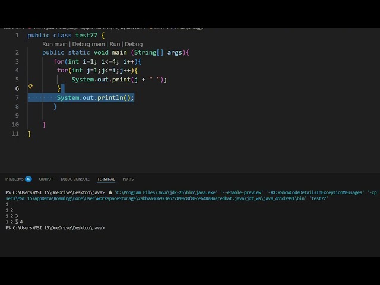Screen dimensions: 380x285
Task: Open the PROBLEMS panel tab
Action: point(14,179)
